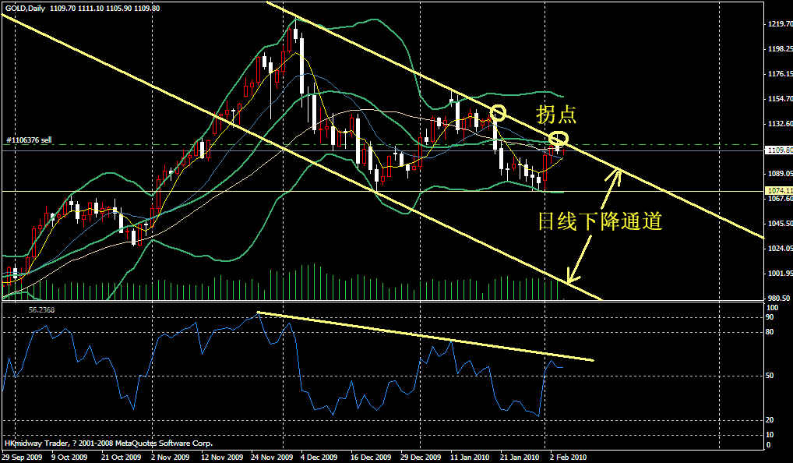Click the 1001.95 price axis label
Image resolution: width=793 pixels, height=463 pixels.
coord(780,274)
